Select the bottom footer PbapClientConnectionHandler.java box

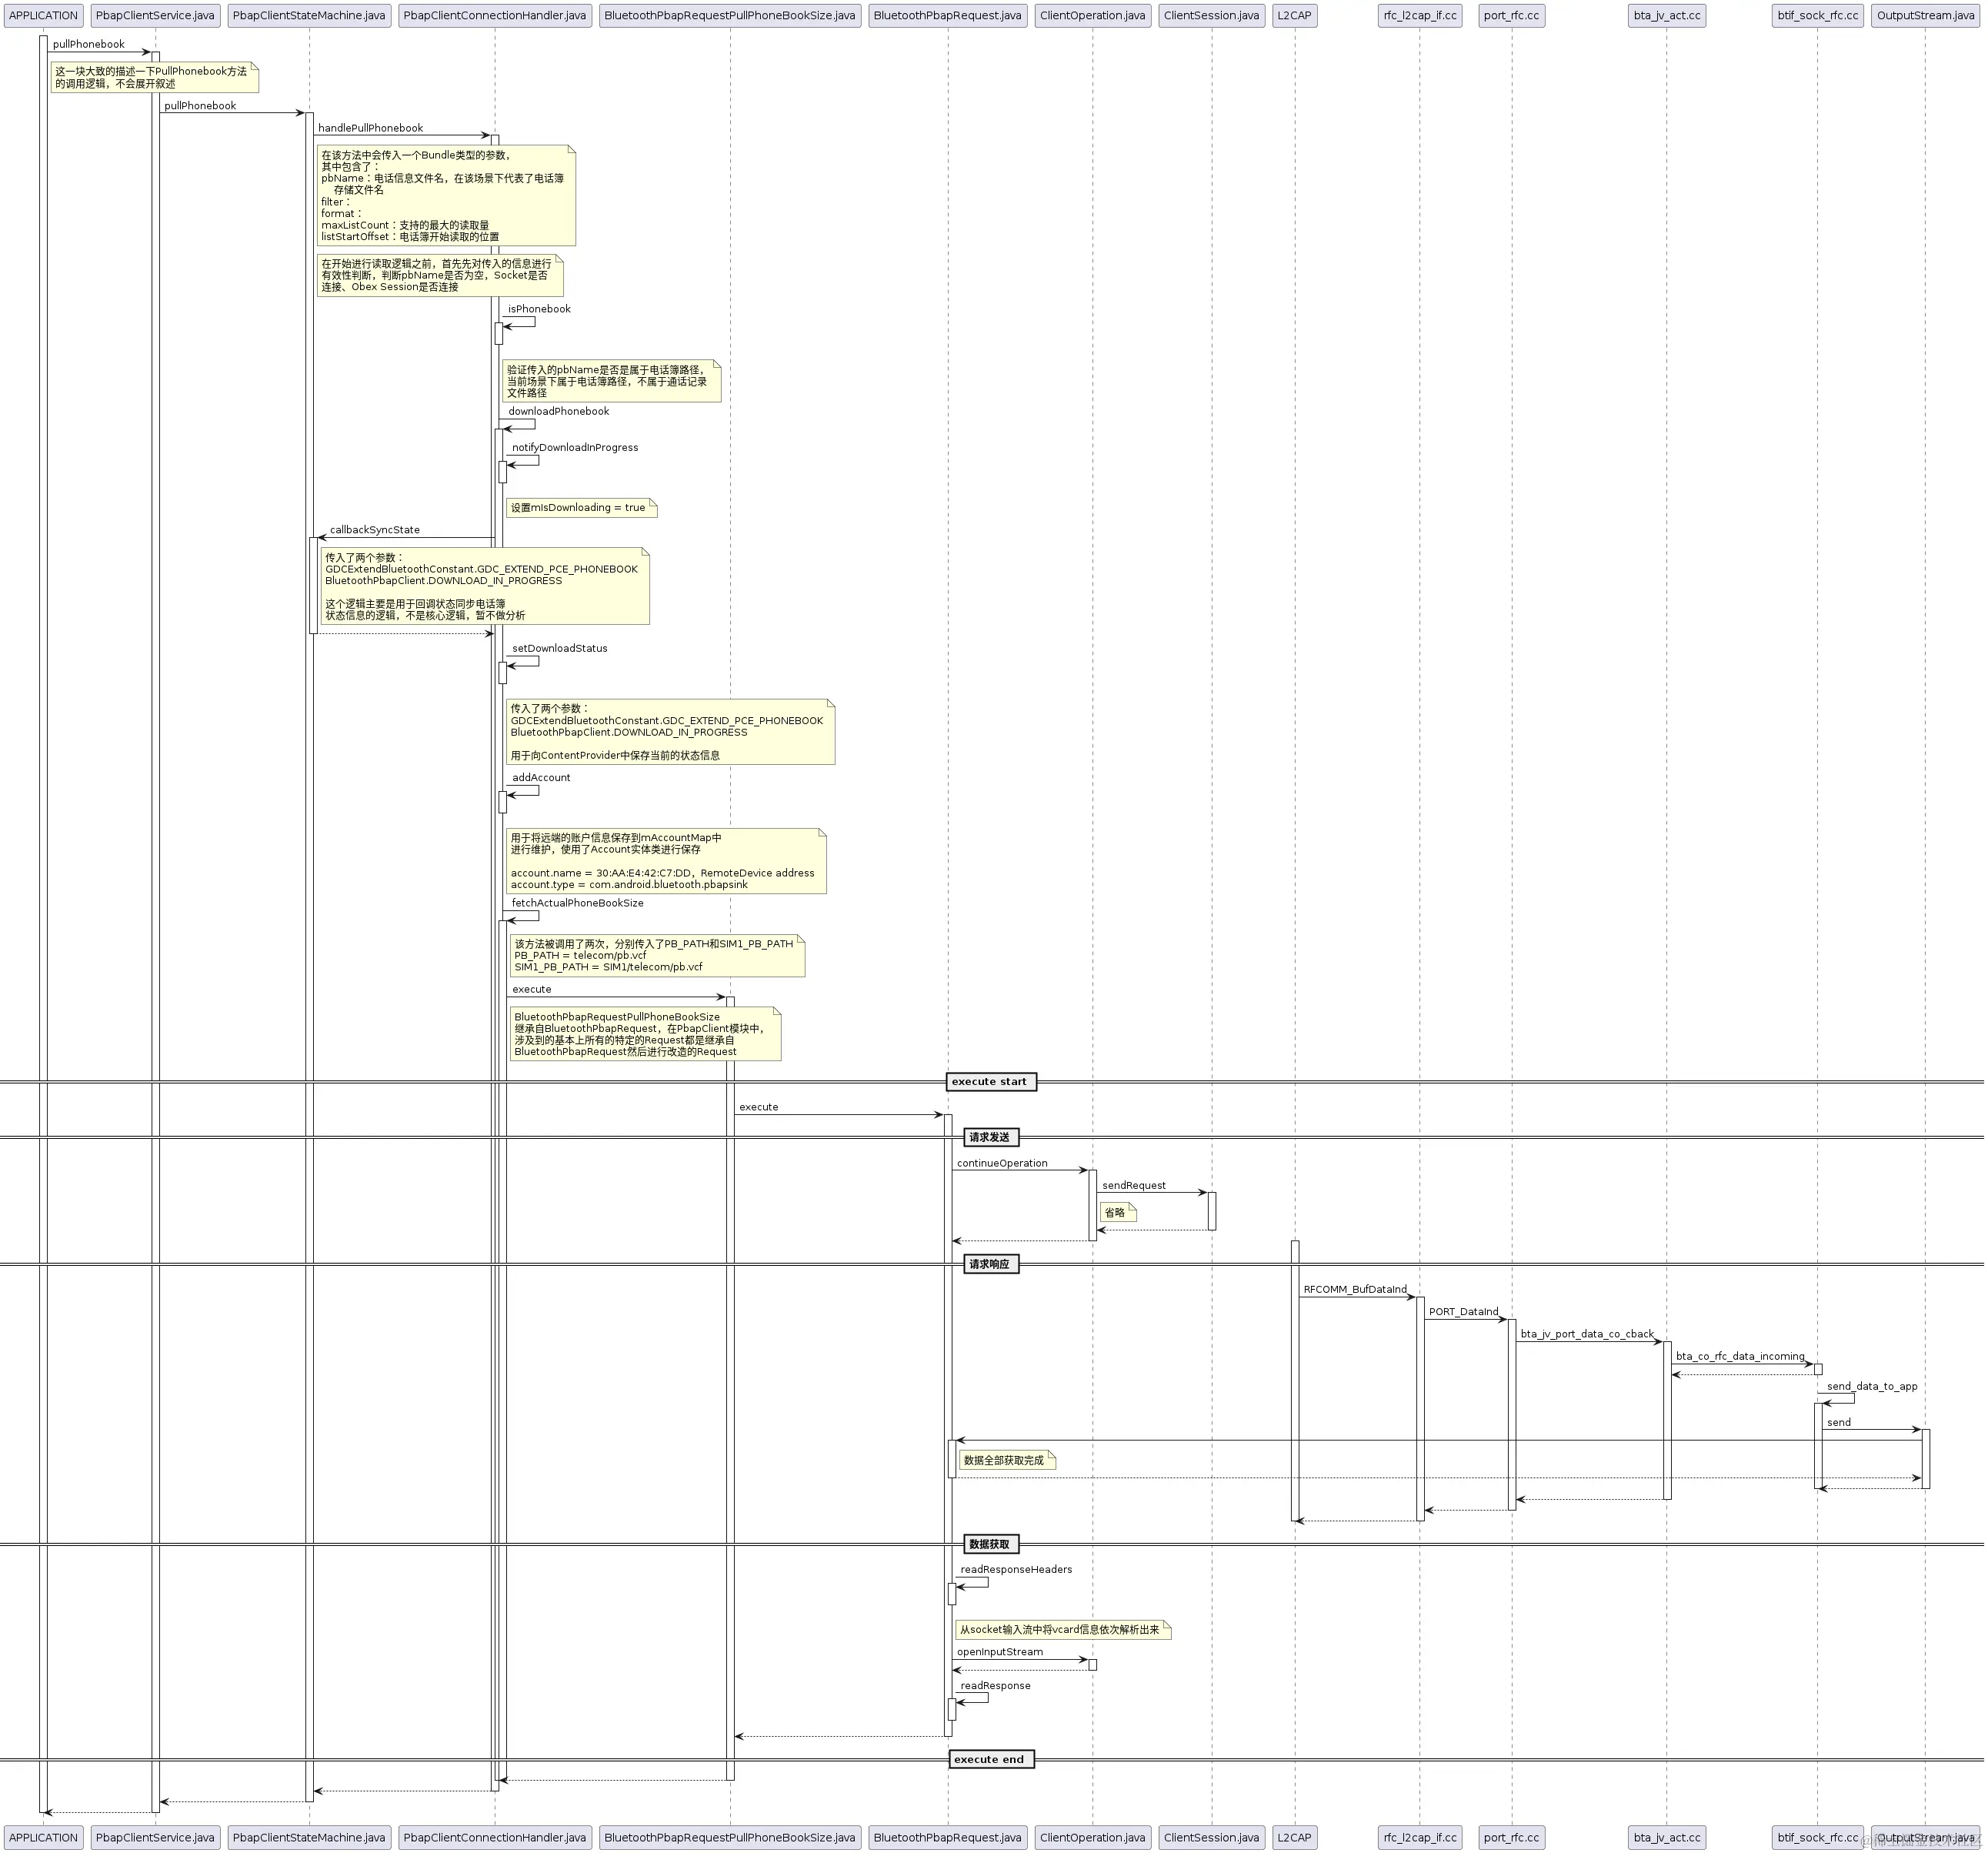click(495, 1838)
